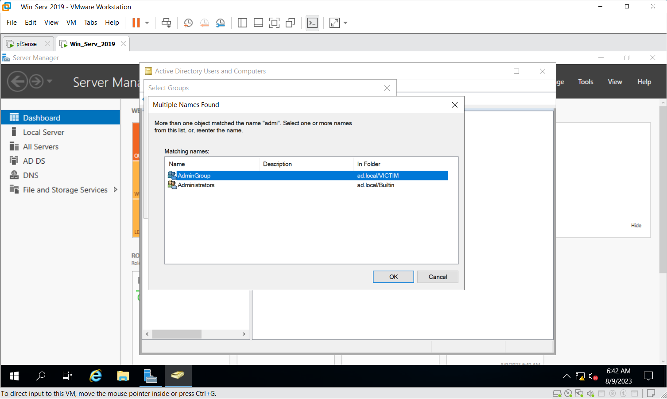Open the VMware File menu

[12, 23]
